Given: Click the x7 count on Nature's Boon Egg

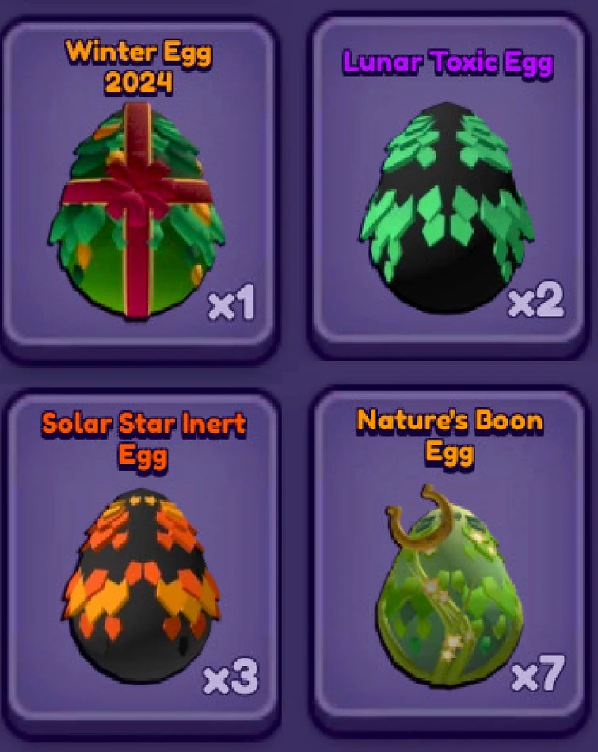Looking at the screenshot, I should [x=538, y=673].
